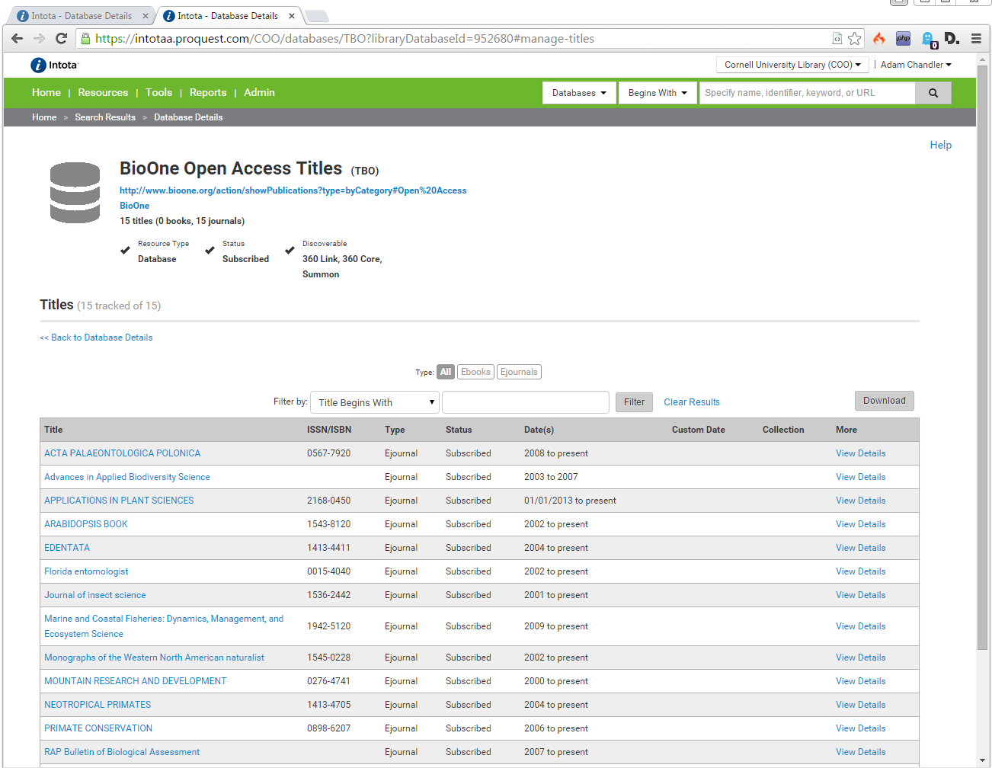Open Advances in Applied Biodiversity Science
The height and width of the screenshot is (768, 992).
pos(127,477)
